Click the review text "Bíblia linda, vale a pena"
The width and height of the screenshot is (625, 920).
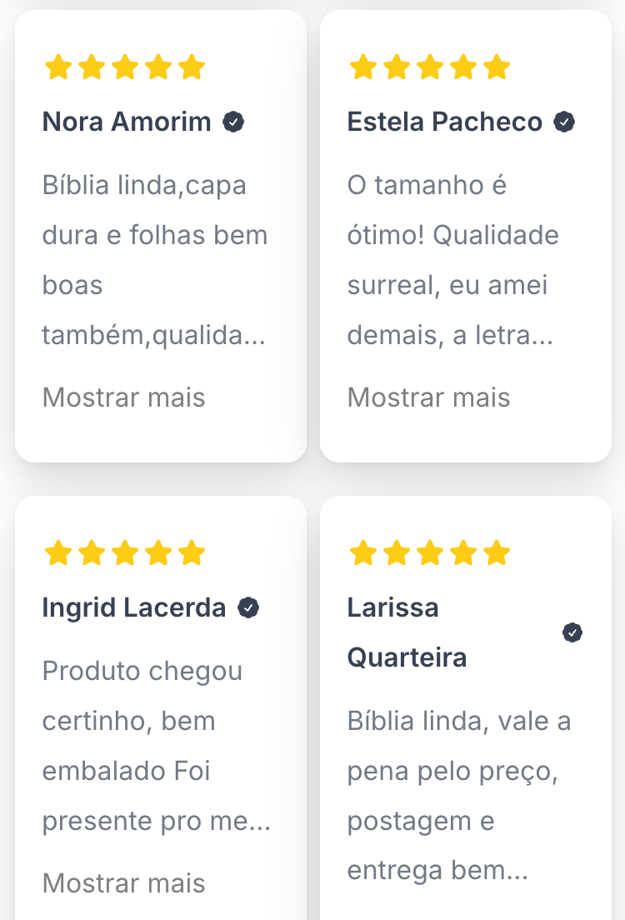pos(458,796)
